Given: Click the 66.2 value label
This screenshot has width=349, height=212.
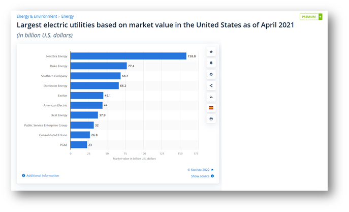Looking at the screenshot, I should point(123,86).
